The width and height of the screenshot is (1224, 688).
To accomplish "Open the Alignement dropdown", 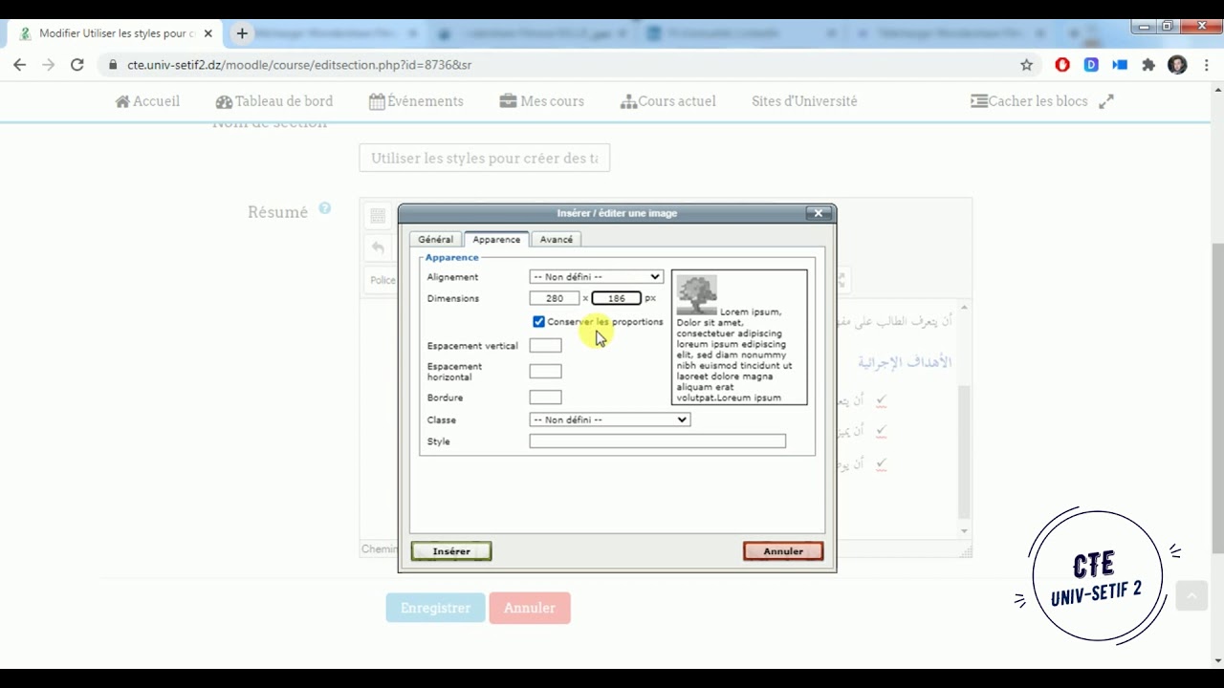I will coord(596,277).
